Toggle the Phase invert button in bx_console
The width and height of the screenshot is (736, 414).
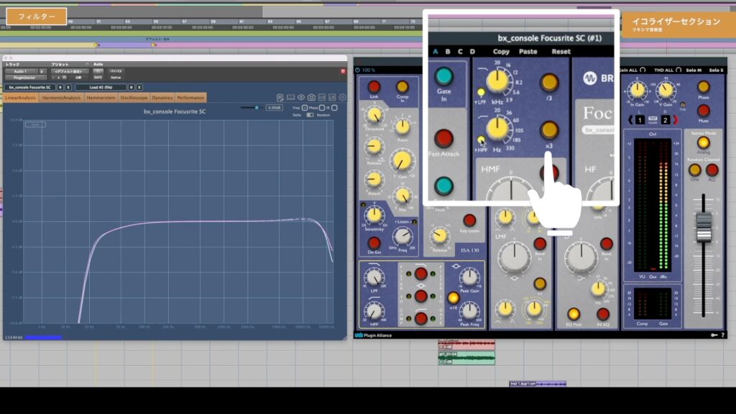pos(703,87)
